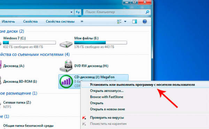Open the Help question mark icon

145,21
